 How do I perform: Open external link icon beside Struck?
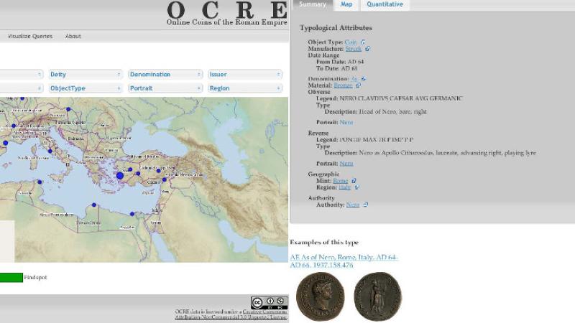367,49
